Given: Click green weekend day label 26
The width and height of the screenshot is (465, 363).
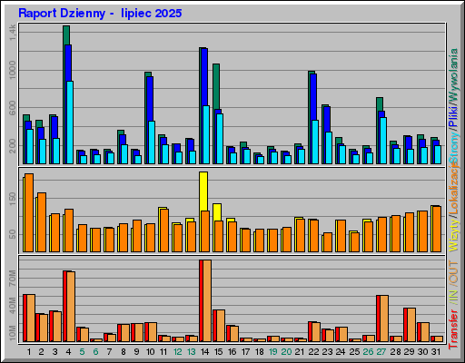Looking at the screenshot, I should [368, 352].
